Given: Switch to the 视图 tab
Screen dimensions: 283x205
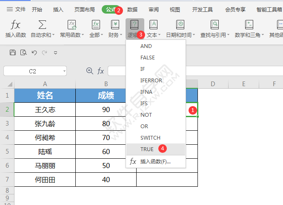Looking at the screenshot, I should [175, 9].
